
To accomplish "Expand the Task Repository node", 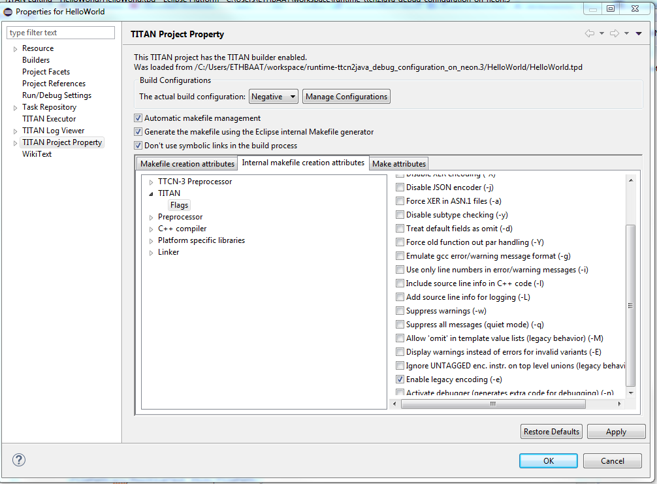I will (16, 108).
